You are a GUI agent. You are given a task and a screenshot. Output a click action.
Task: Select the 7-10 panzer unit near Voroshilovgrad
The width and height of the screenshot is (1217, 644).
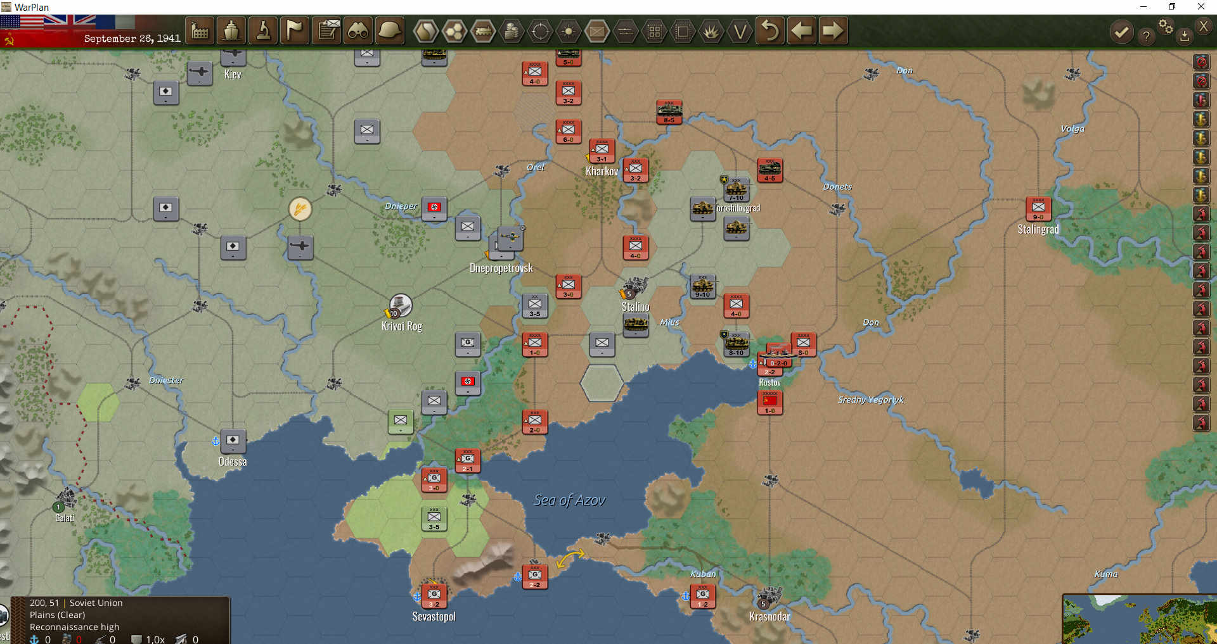tap(737, 190)
